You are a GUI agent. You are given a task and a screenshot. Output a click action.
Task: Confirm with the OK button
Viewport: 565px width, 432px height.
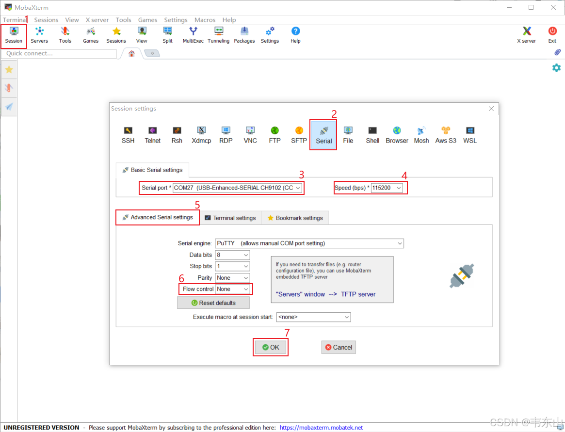point(271,347)
